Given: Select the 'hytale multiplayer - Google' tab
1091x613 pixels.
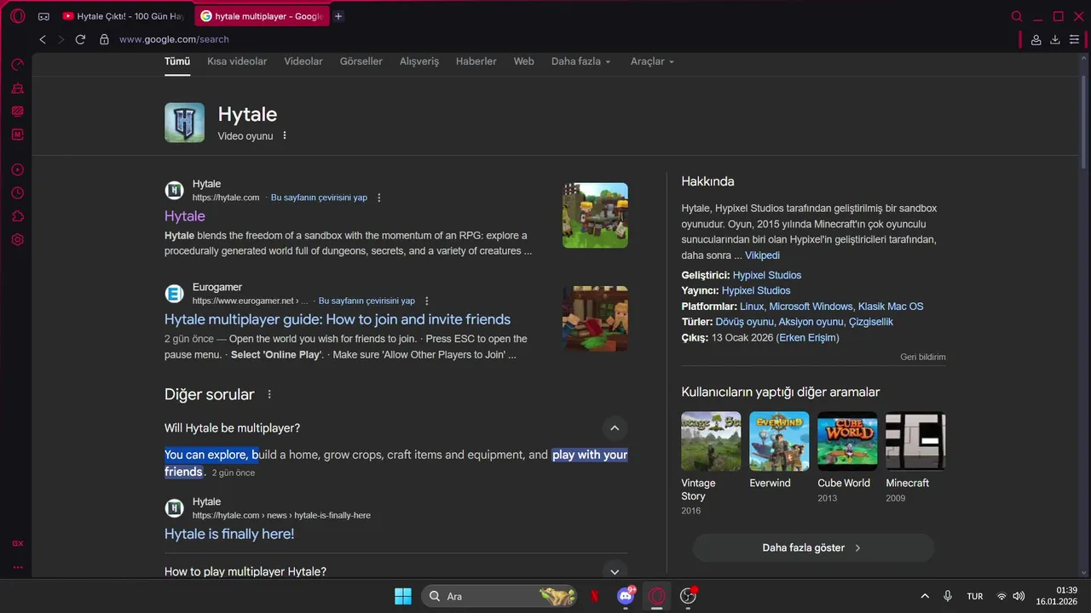Looking at the screenshot, I should [x=261, y=16].
